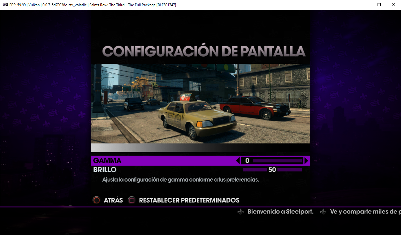The width and height of the screenshot is (401, 235).
Task: Click the window title text with FPS
Action: pos(93,5)
